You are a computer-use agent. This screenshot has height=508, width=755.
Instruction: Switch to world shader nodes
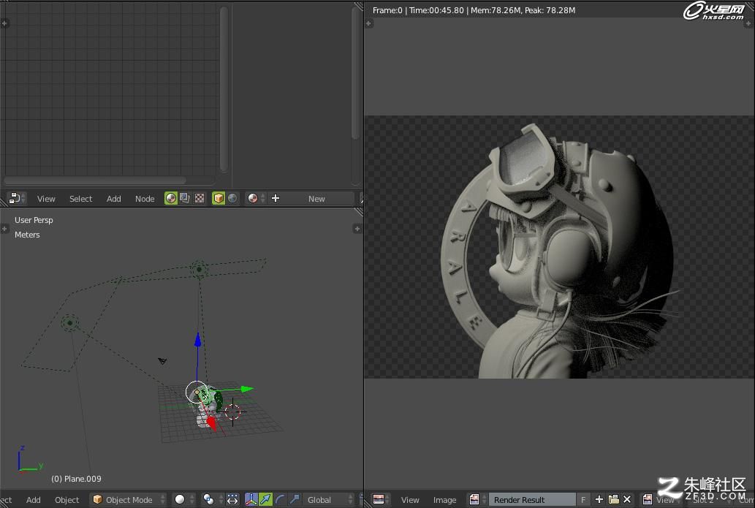tap(232, 198)
